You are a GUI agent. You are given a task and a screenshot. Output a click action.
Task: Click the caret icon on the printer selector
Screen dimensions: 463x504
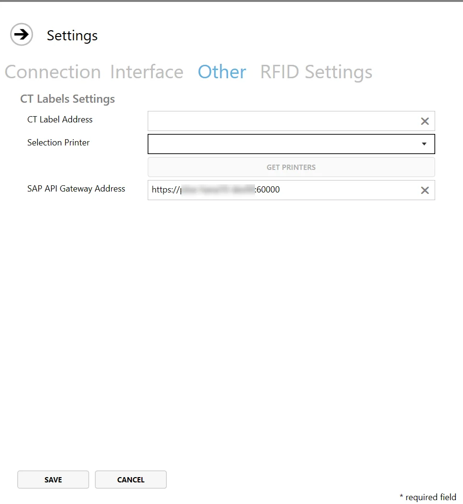424,144
